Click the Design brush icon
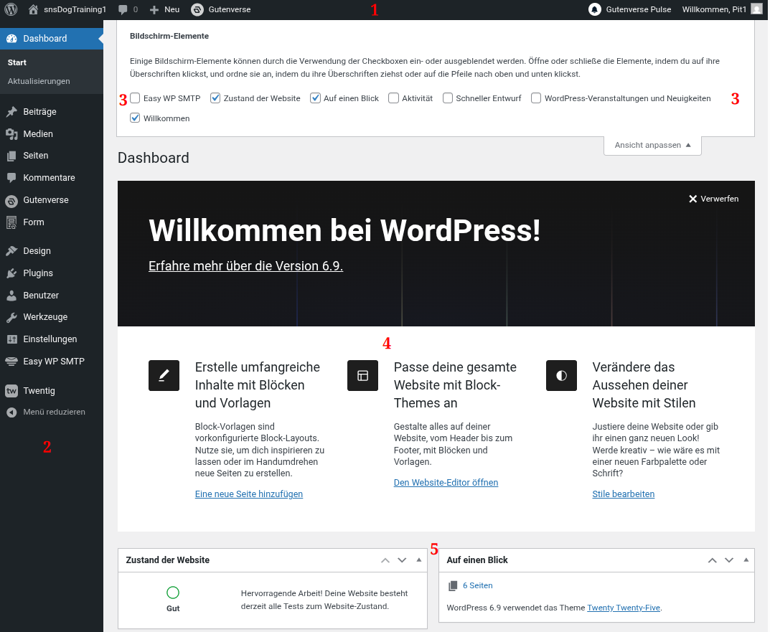 click(11, 251)
